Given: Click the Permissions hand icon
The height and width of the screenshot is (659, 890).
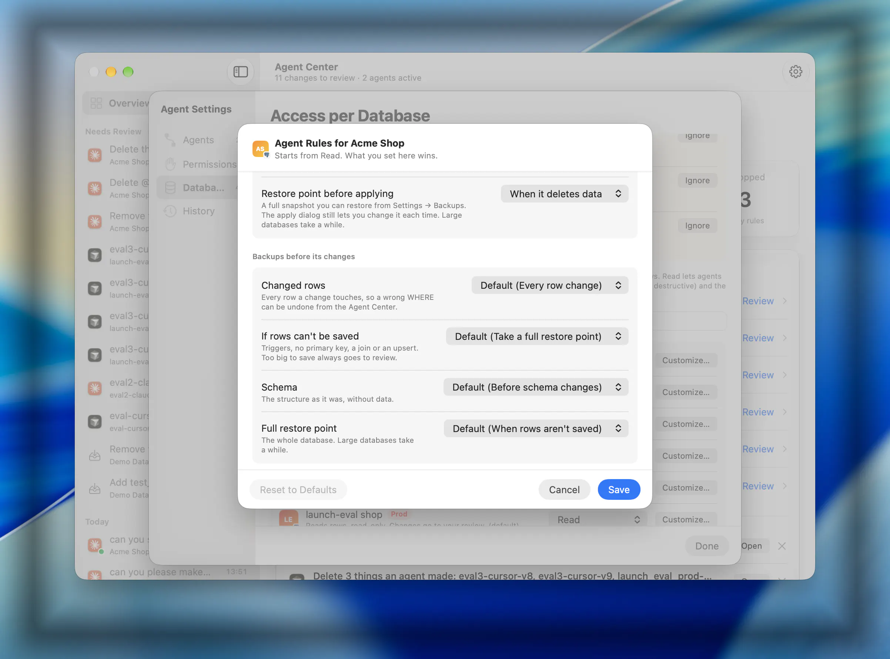Looking at the screenshot, I should [170, 164].
